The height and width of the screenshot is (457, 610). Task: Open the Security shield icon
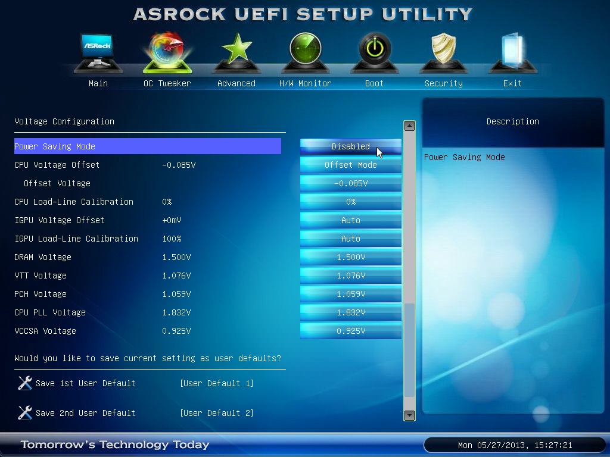click(x=443, y=53)
